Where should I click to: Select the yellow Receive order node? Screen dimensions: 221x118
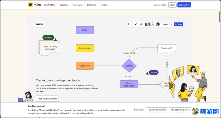(x=85, y=48)
